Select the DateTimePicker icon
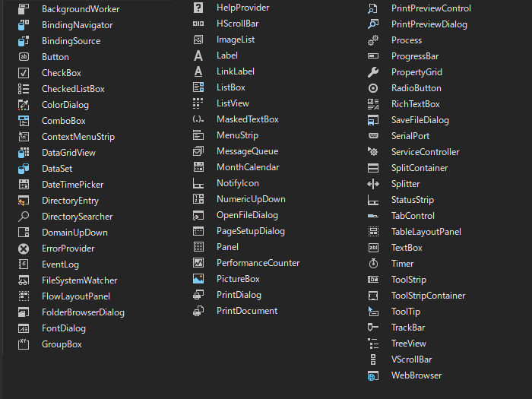The image size is (532, 399). (x=24, y=185)
